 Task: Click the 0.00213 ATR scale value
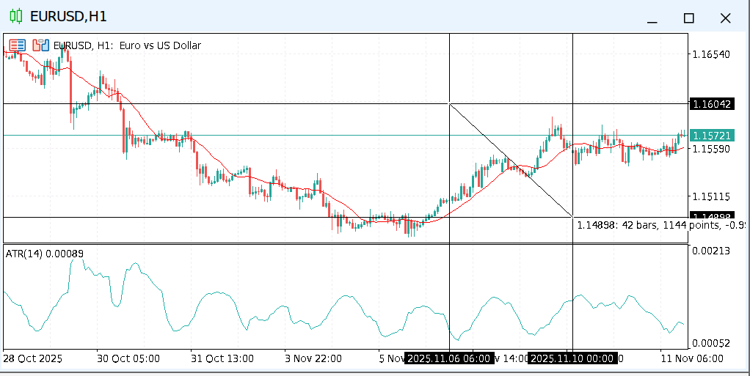tap(711, 251)
